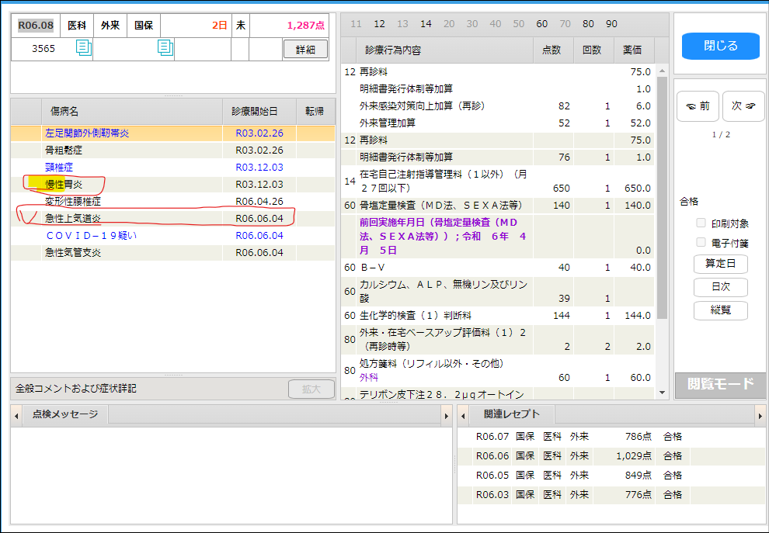Image resolution: width=769 pixels, height=533 pixels.
Task: Jump to category 90 tab
Action: pyautogui.click(x=611, y=24)
